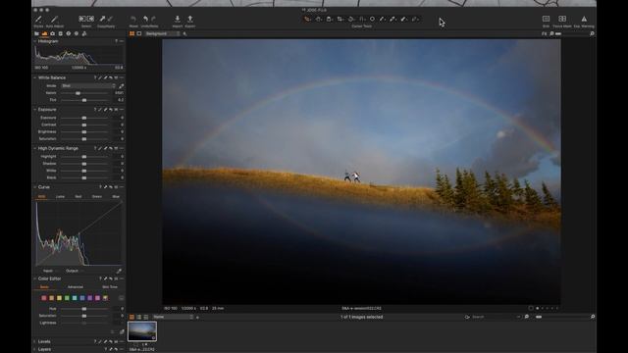Adjust the Kelvin slider

(78, 93)
